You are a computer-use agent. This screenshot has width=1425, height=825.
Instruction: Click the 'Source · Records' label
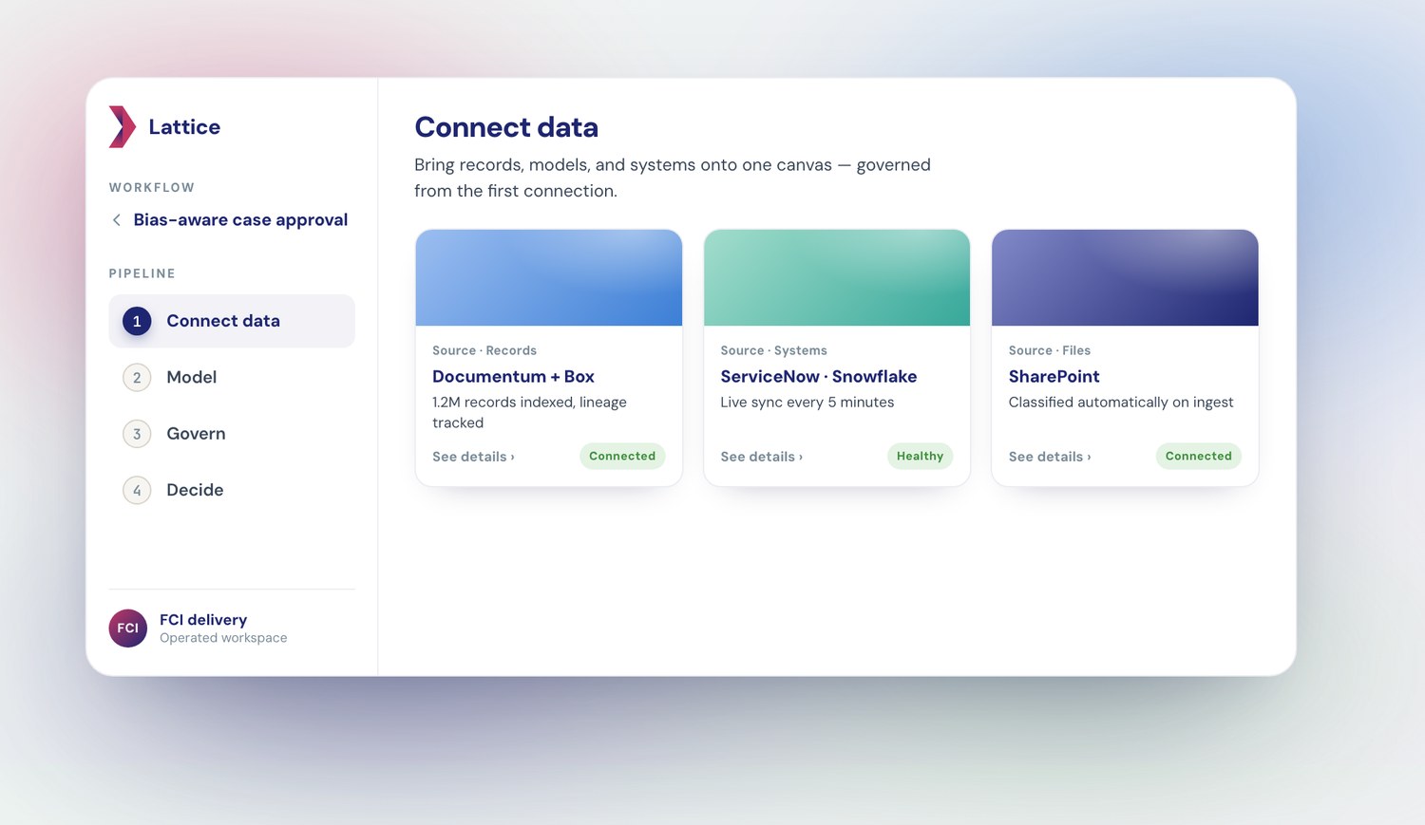tap(484, 351)
